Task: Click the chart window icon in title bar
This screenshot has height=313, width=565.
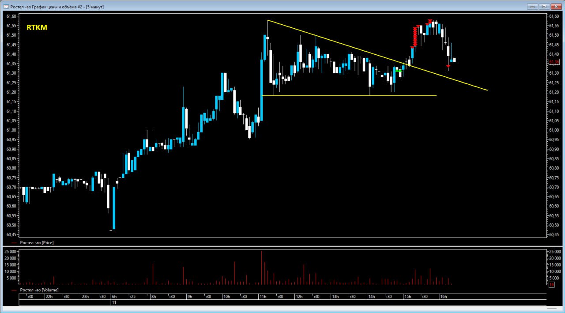Action: click(6, 7)
